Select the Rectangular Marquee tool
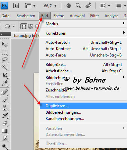The height and width of the screenshot is (150, 127). [5, 52]
